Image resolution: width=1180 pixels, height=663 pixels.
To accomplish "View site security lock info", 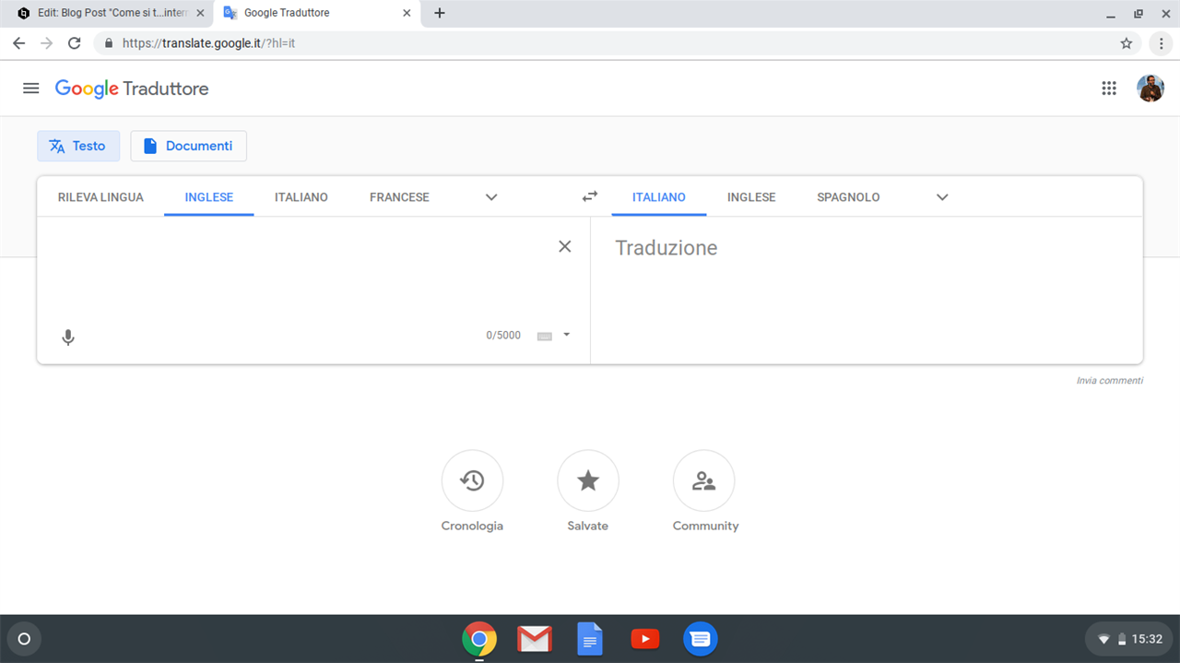I will pos(109,43).
